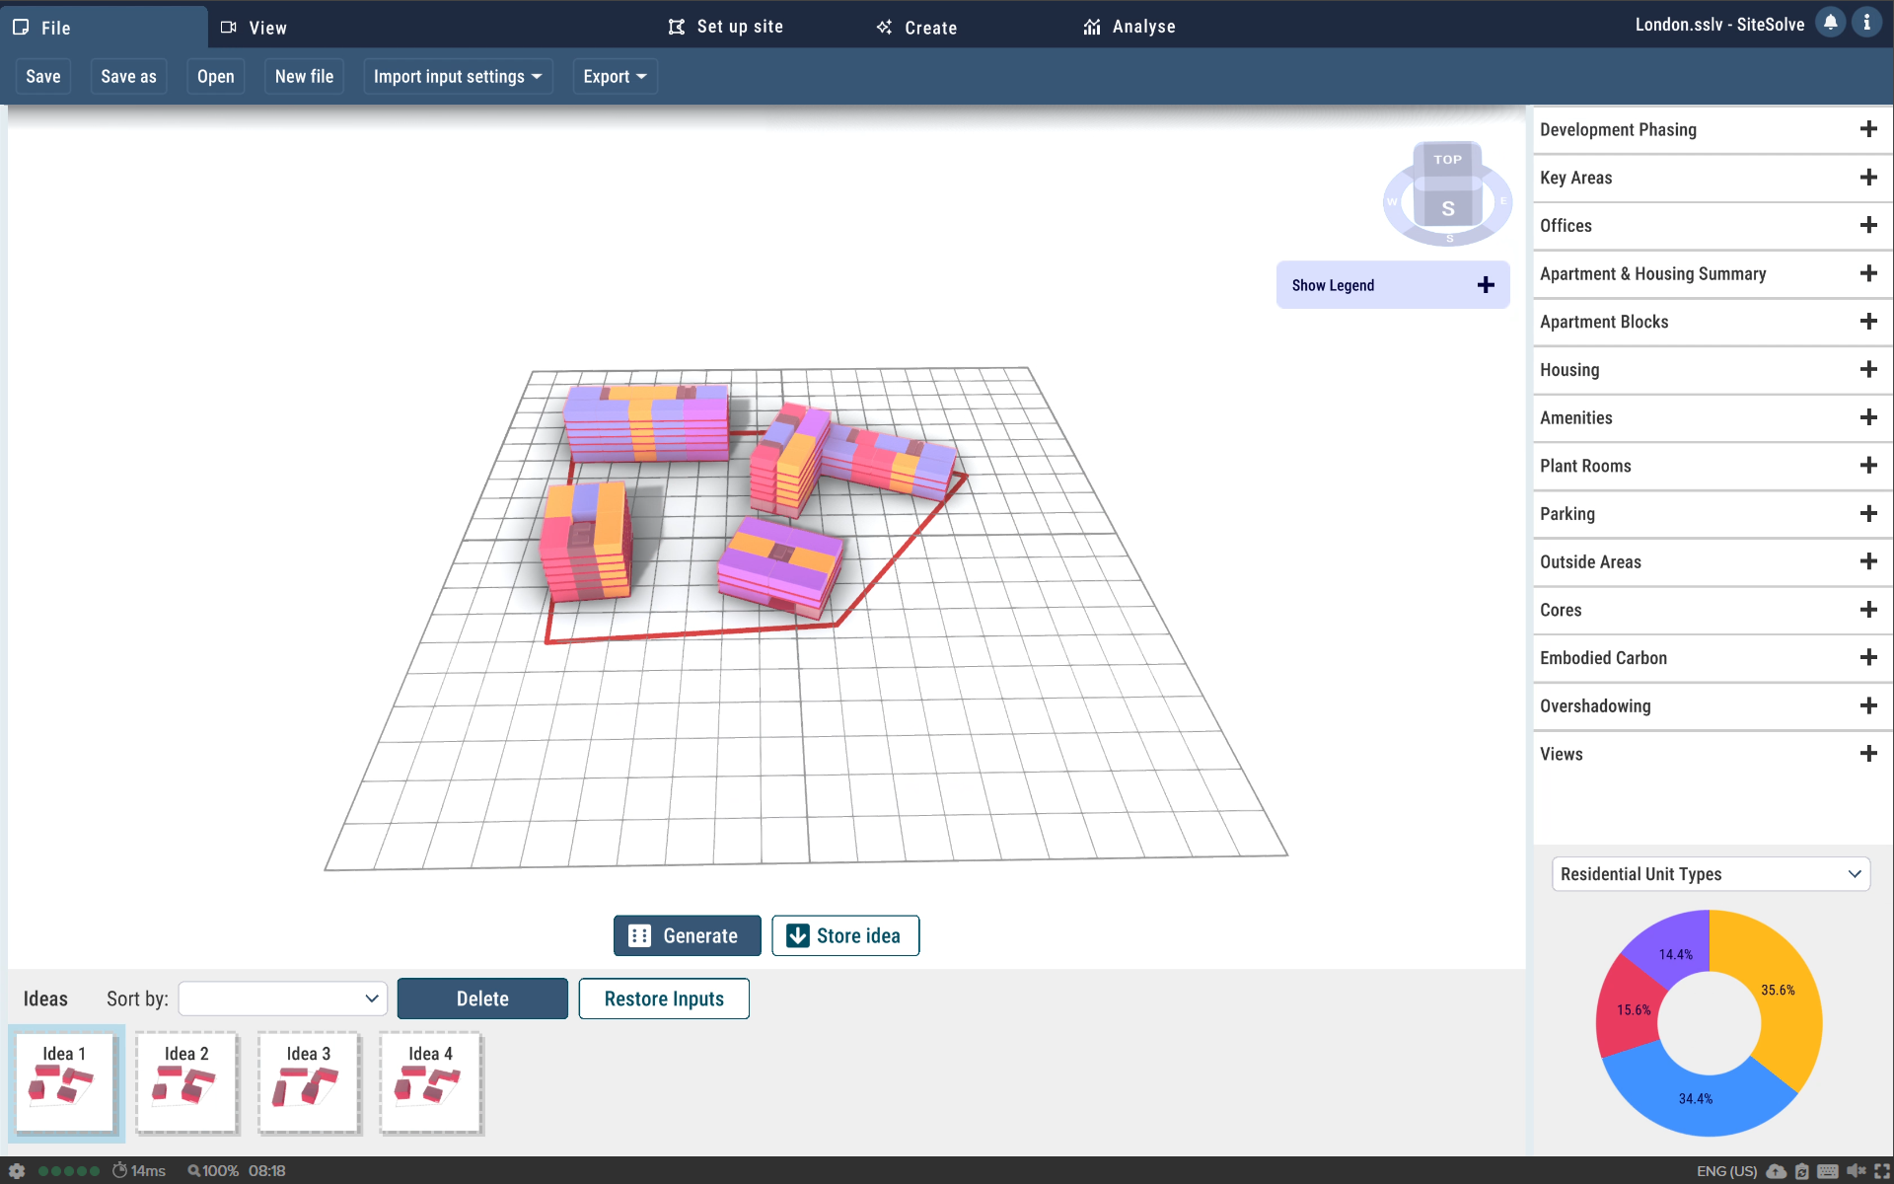
Task: Expand the Show Legend panel
Action: coord(1486,285)
